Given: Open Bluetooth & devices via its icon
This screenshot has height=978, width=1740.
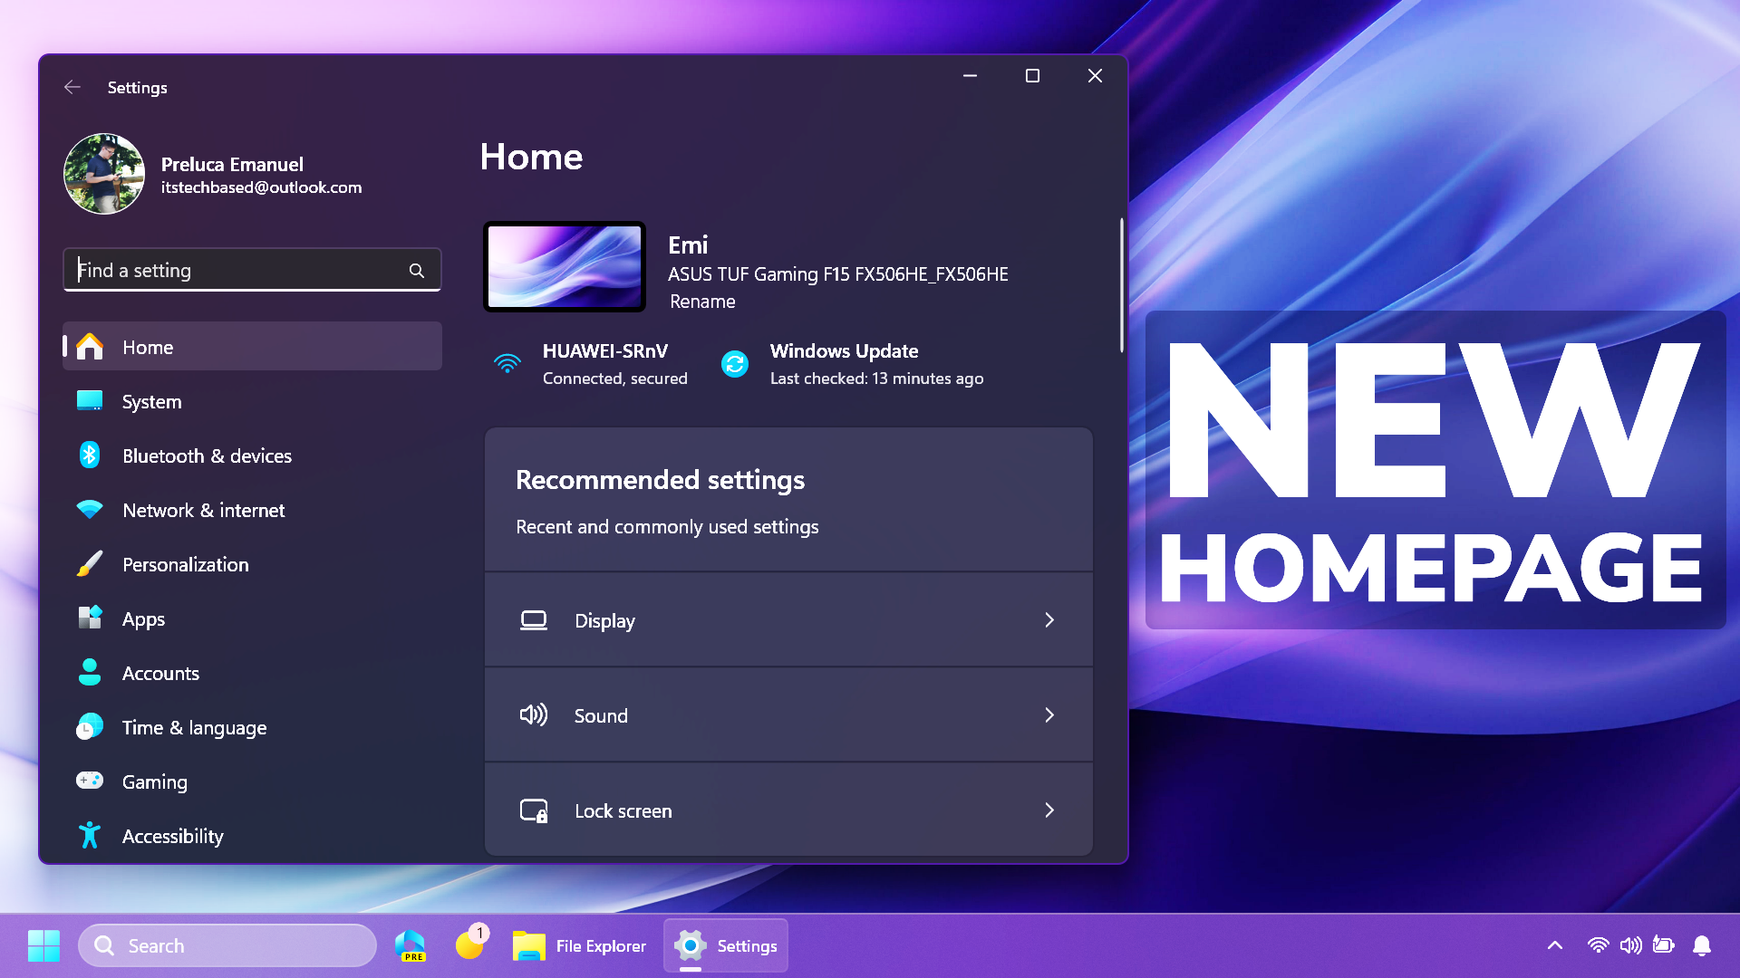Looking at the screenshot, I should 89,455.
